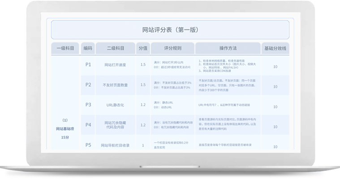Click the 分值 column header
Viewport: 340px width, 179px height.
tap(143, 48)
